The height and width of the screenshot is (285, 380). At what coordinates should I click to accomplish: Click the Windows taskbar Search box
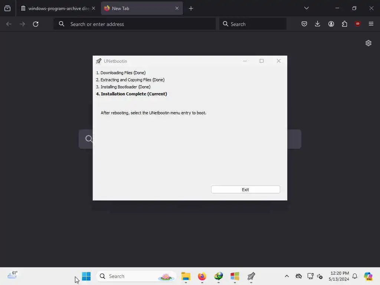137,276
